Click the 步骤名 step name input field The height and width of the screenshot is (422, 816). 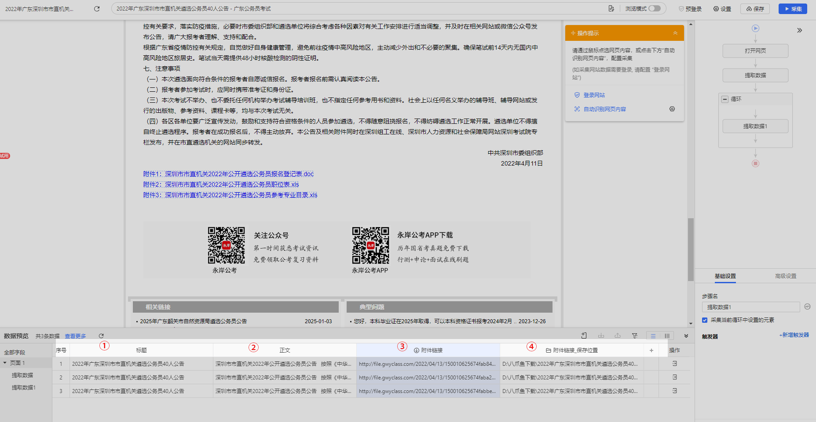click(x=751, y=307)
